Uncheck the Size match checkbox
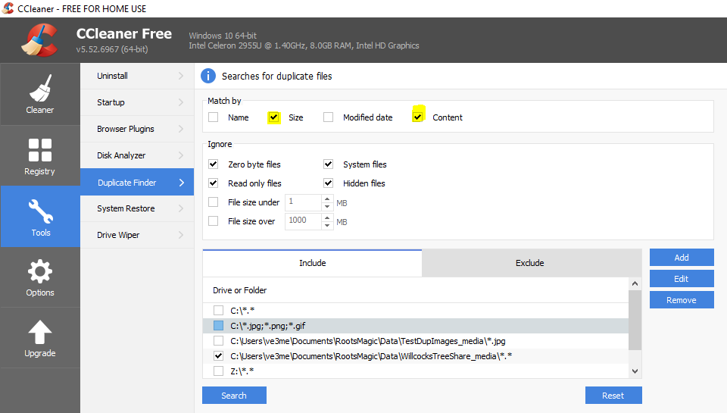Viewport: 727px width, 413px height. [x=274, y=117]
